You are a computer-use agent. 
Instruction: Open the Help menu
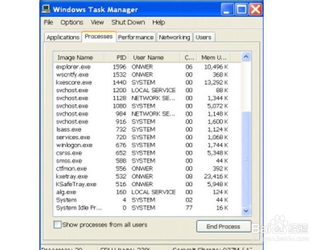pyautogui.click(x=158, y=22)
